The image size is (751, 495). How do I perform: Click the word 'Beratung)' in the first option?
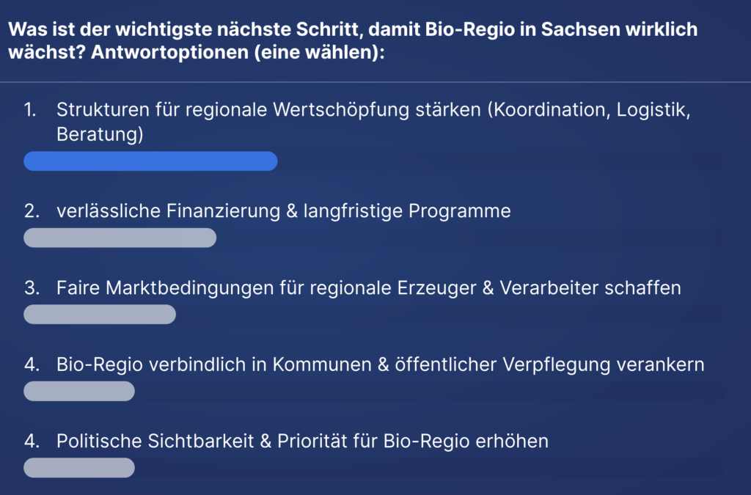point(100,135)
